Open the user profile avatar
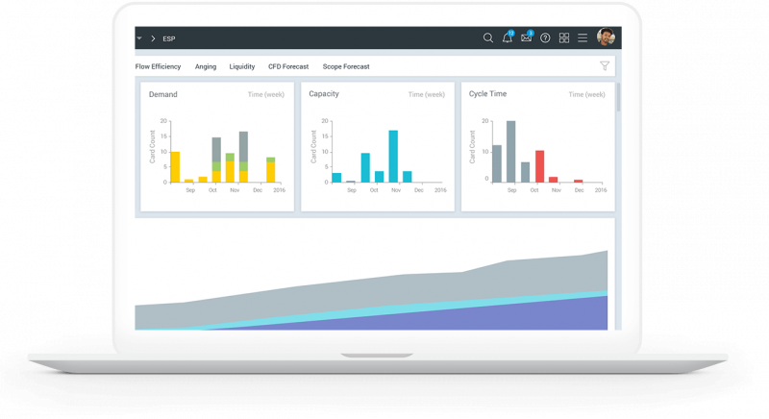769x419 pixels. (x=606, y=37)
